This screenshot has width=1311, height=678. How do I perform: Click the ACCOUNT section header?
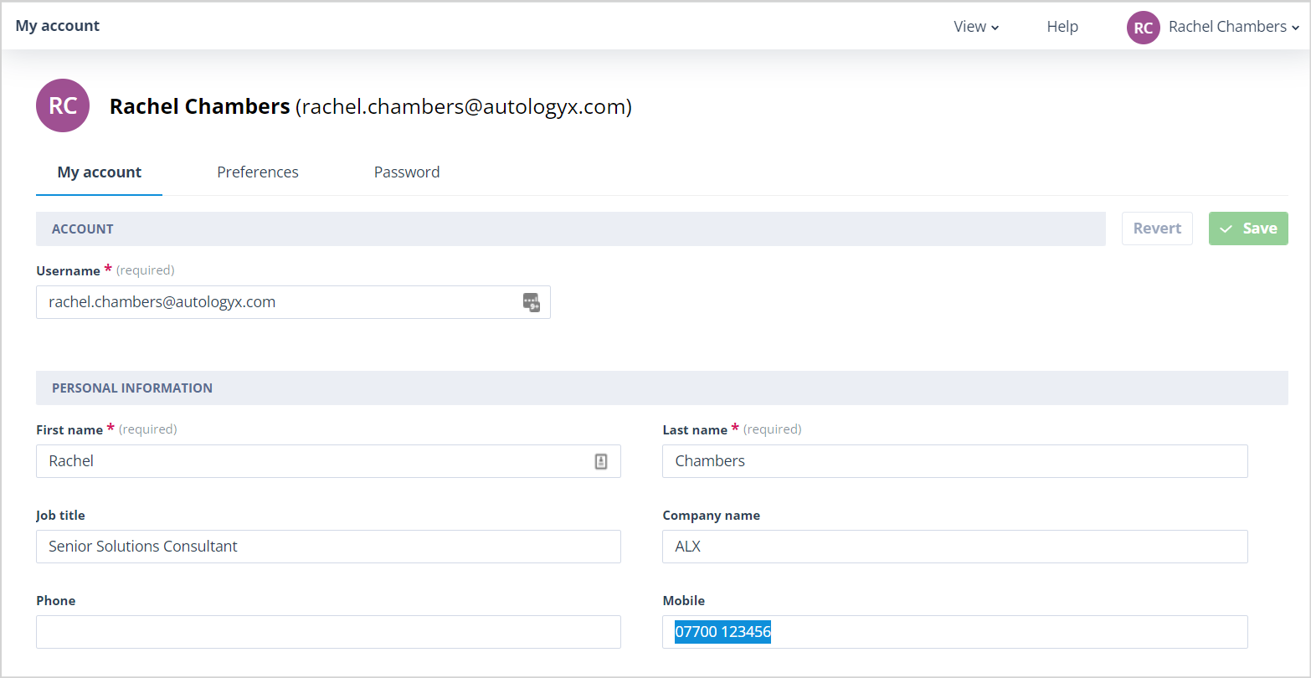pos(571,229)
